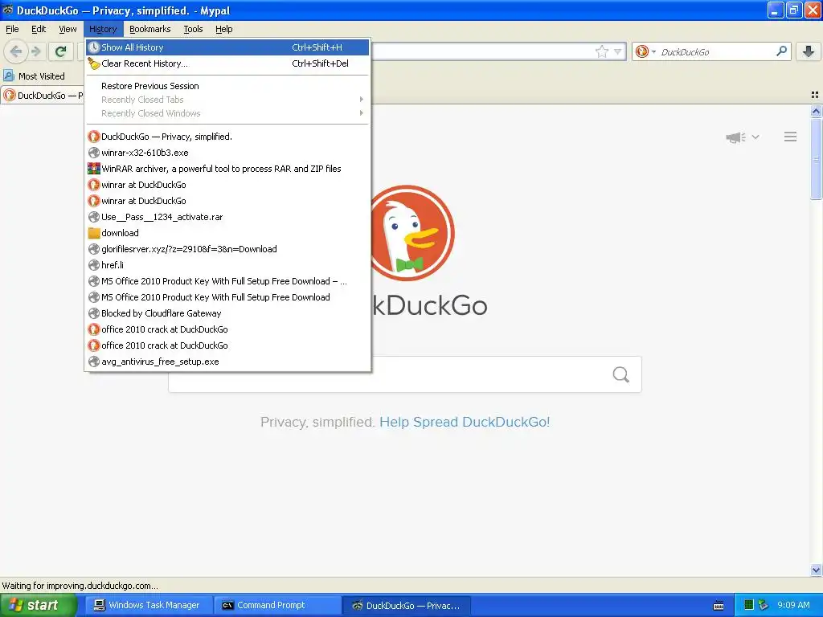Open the Bookmarks menu
This screenshot has height=617, width=823.
coord(150,29)
